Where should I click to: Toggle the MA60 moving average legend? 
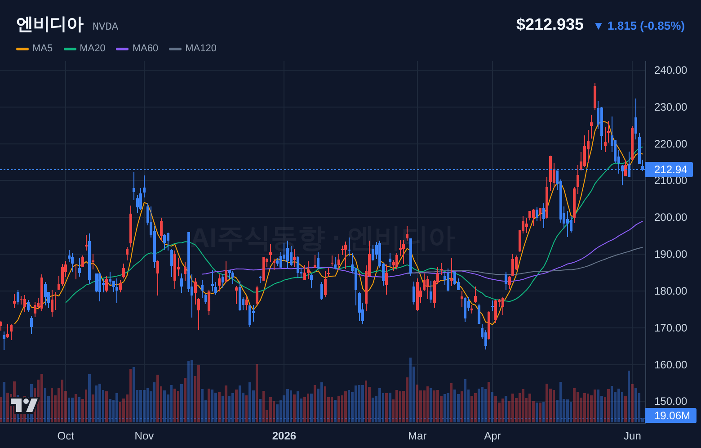click(x=137, y=48)
